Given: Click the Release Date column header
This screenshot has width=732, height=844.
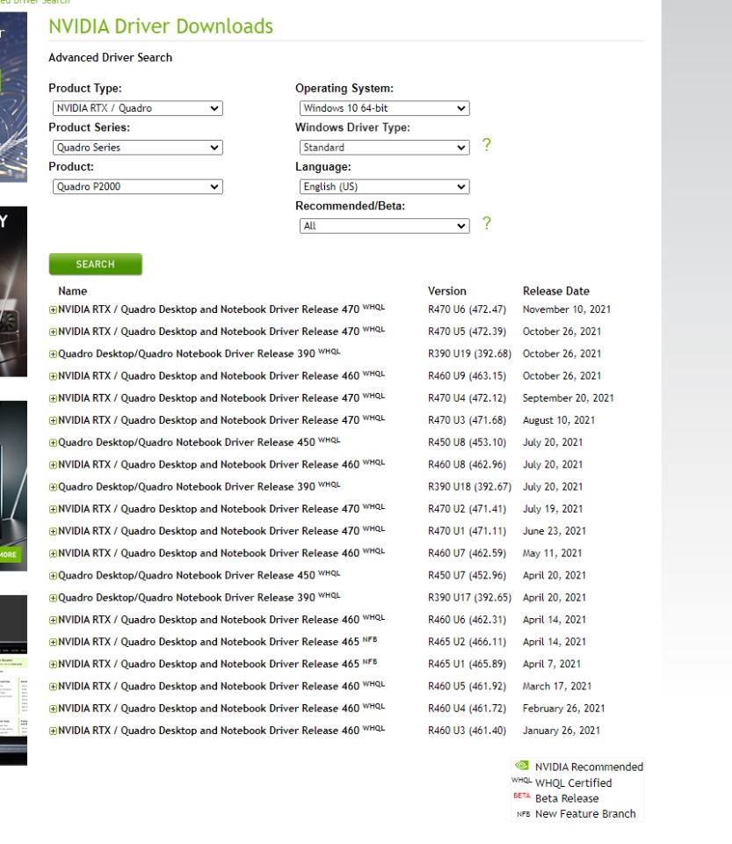Looking at the screenshot, I should click(556, 291).
